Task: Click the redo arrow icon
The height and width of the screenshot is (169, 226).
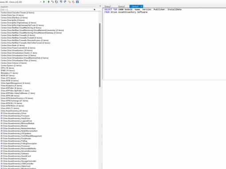Action: pyautogui.click(x=65, y=2)
